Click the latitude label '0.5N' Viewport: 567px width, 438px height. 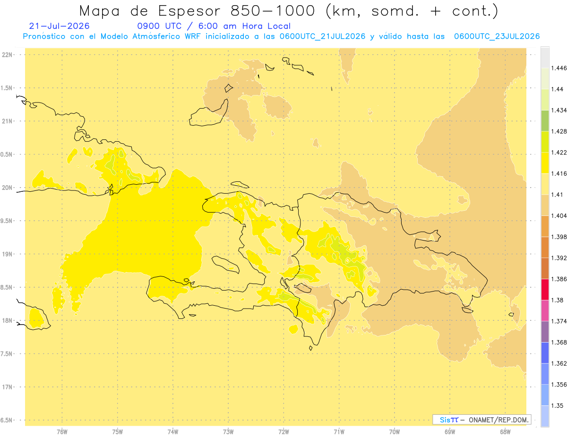pyautogui.click(x=7, y=155)
